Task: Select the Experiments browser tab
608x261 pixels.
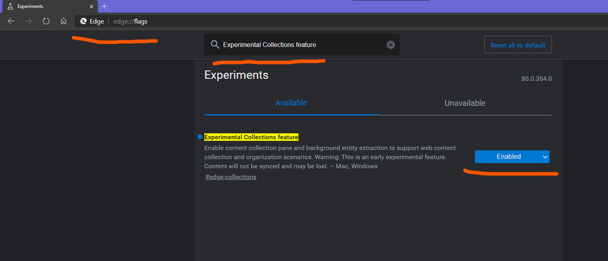Action: [50, 7]
